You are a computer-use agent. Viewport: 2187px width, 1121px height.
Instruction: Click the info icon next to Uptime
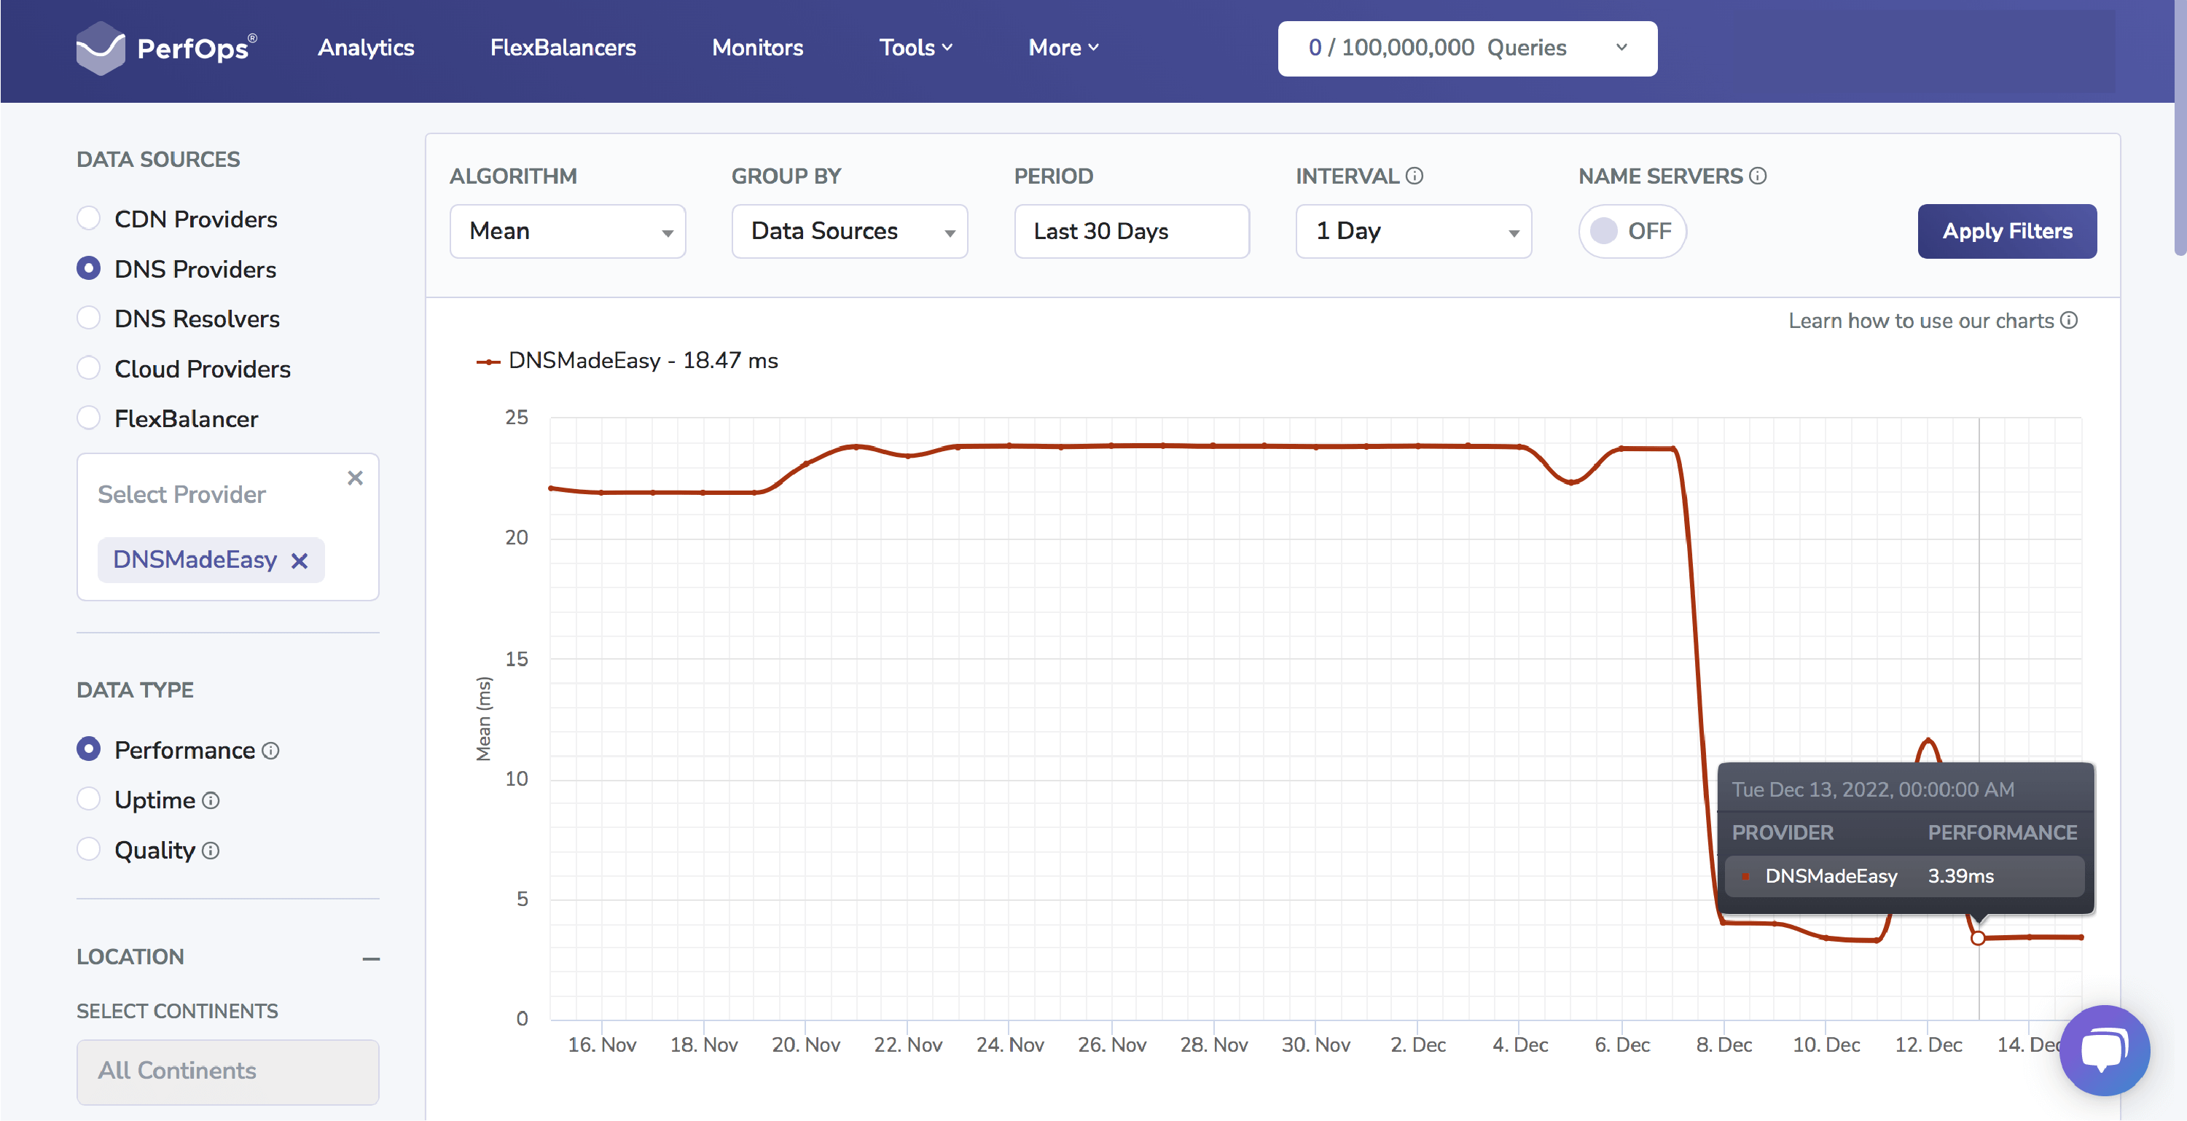(211, 801)
